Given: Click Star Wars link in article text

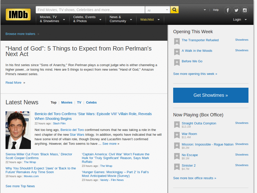Looking at the screenshot, I should click(x=77, y=135).
